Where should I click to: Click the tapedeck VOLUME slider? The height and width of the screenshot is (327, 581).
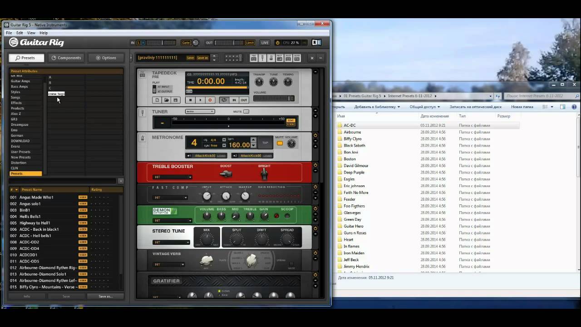pos(274,99)
